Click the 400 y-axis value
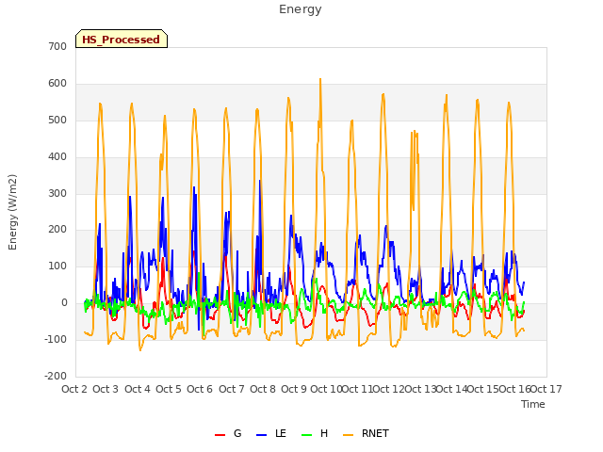The image size is (603, 452). pos(57,157)
